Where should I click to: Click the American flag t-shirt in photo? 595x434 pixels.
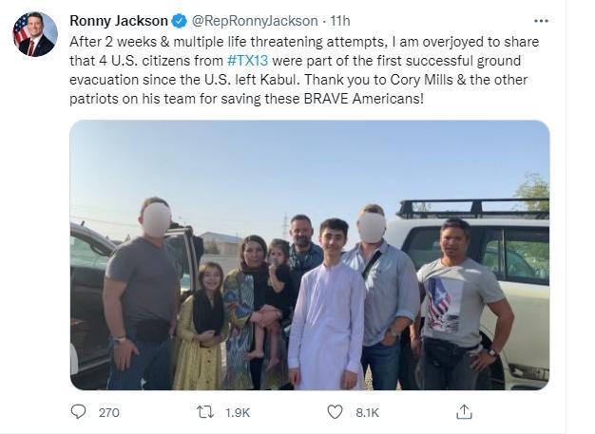point(443,305)
